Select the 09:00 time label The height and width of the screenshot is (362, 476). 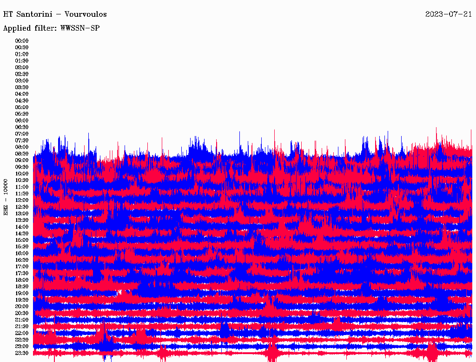pyautogui.click(x=22, y=161)
